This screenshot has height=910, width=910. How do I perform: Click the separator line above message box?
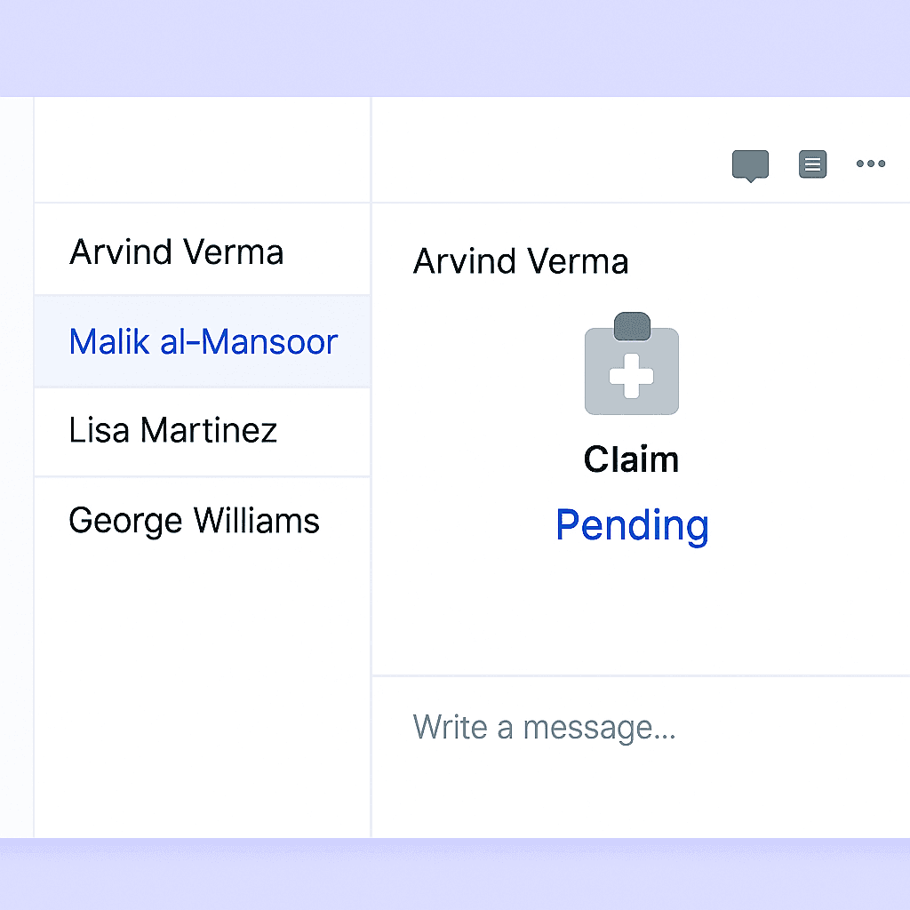(x=641, y=676)
